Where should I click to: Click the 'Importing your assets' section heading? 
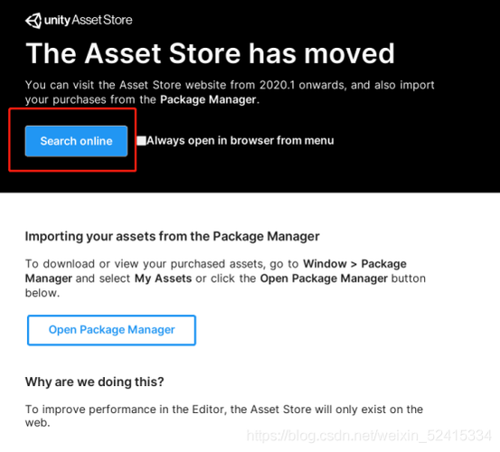[172, 237]
